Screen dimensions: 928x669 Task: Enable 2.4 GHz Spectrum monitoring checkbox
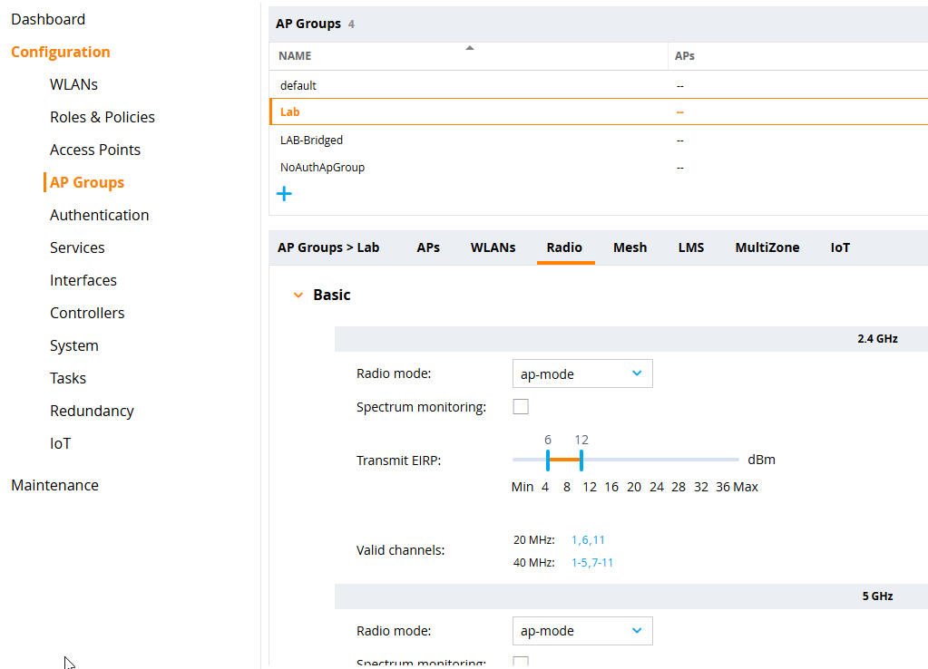coord(521,407)
